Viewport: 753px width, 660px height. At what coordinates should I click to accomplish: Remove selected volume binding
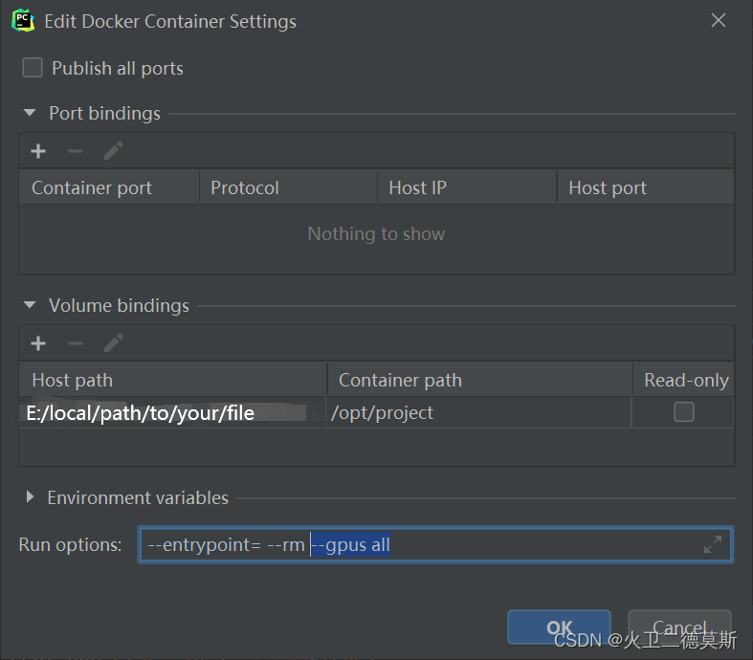(76, 343)
